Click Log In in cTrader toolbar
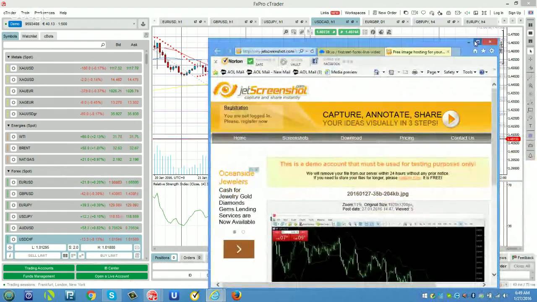 tap(498, 13)
